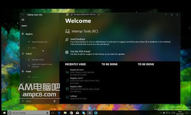Click the RECENTLY USED header
Screen dimensions: 191x115
(75, 64)
